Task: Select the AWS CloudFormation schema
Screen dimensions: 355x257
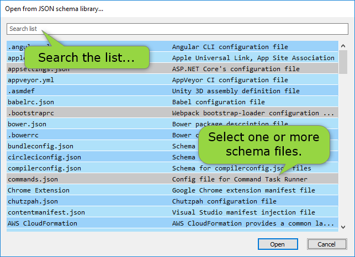Action: point(43,223)
